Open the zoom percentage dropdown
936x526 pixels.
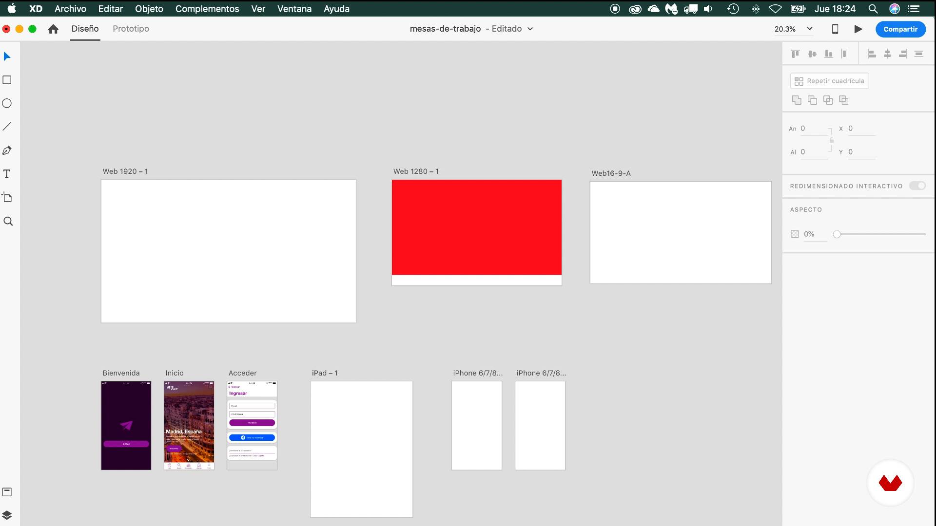[x=810, y=29]
